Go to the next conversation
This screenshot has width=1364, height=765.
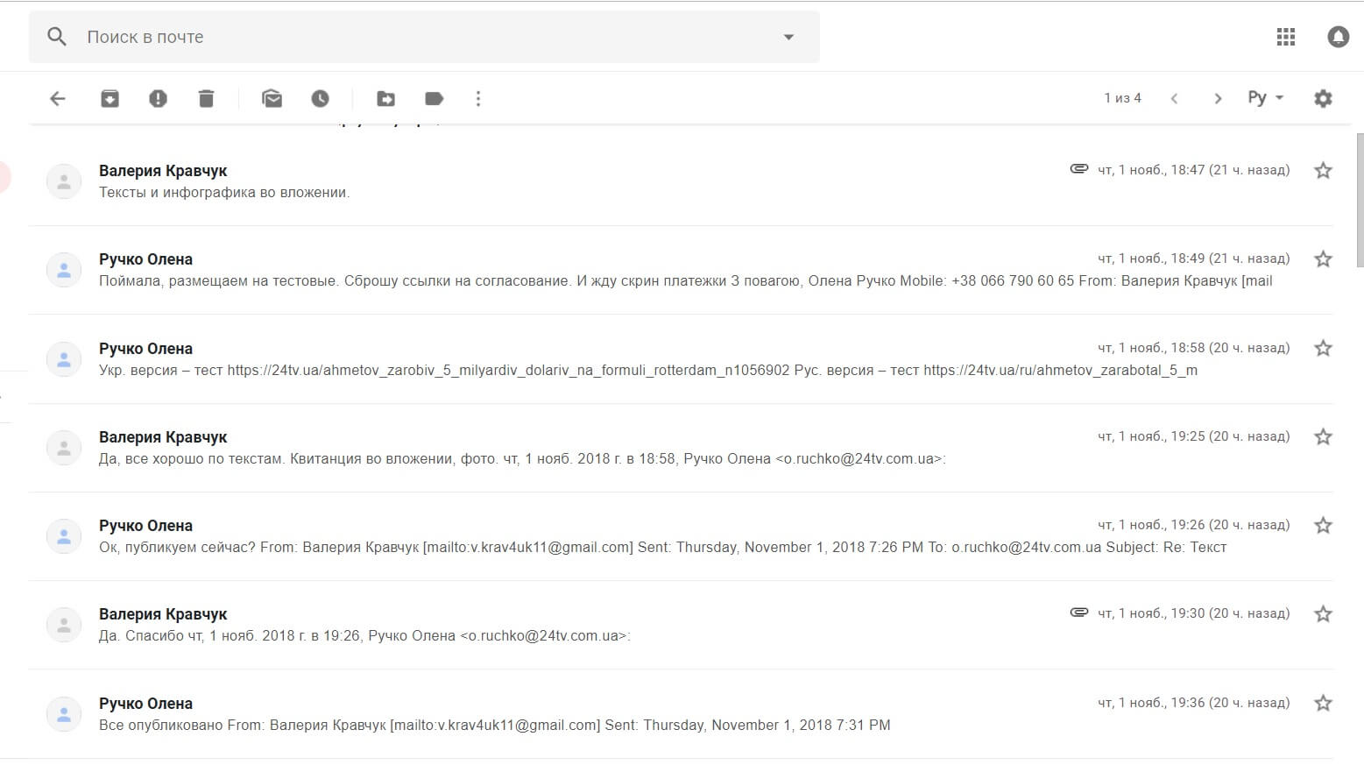pos(1218,99)
